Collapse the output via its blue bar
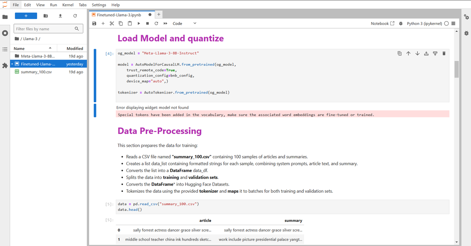The image size is (471, 246). point(95,110)
